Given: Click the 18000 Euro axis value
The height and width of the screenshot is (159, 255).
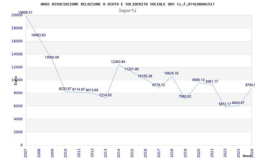Looking at the screenshot, I should pyautogui.click(x=17, y=28).
